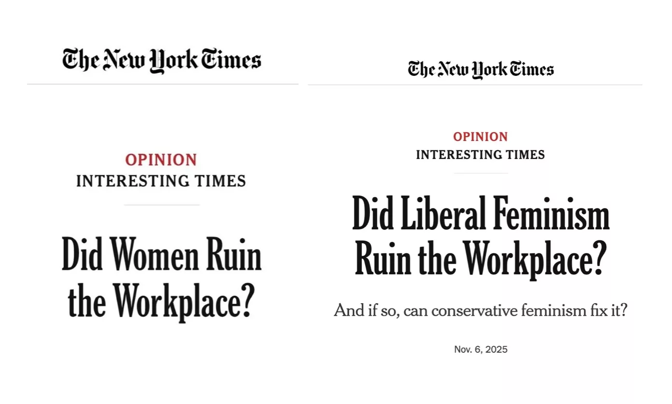The image size is (672, 404).
Task: Click the smaller New York Times logo on the right
Action: (481, 70)
